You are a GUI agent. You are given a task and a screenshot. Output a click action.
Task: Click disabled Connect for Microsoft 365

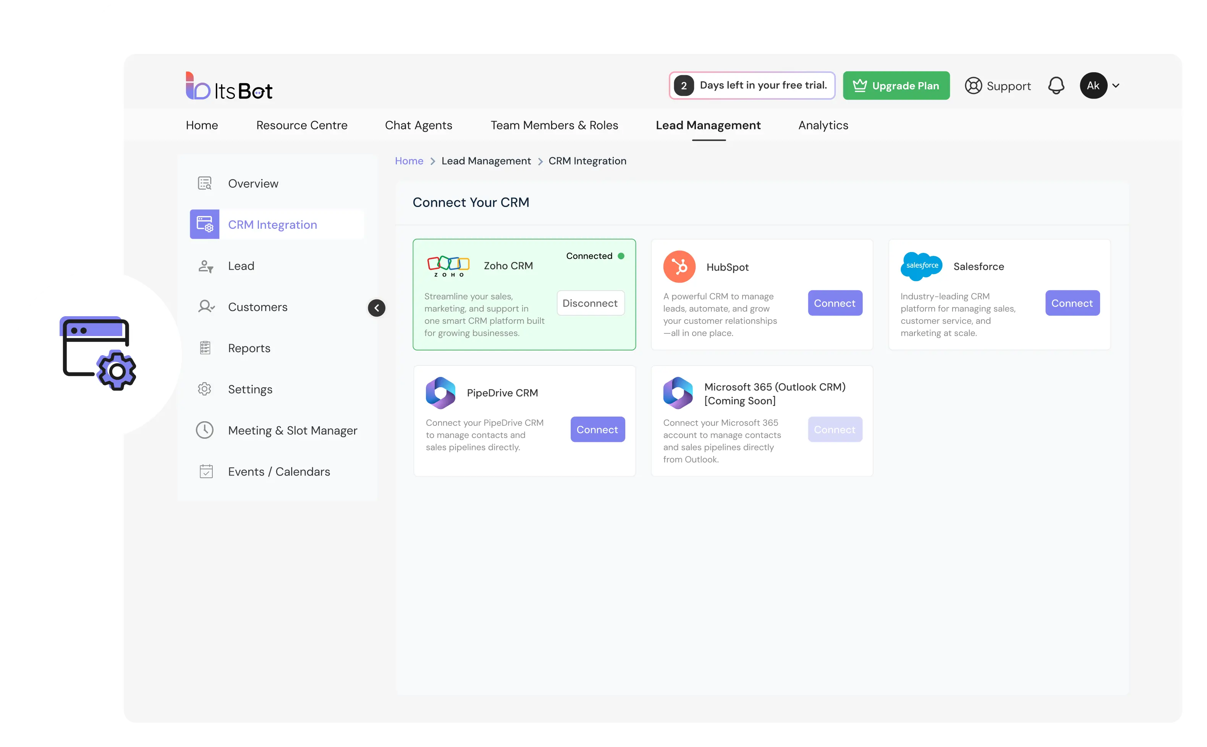pyautogui.click(x=835, y=429)
